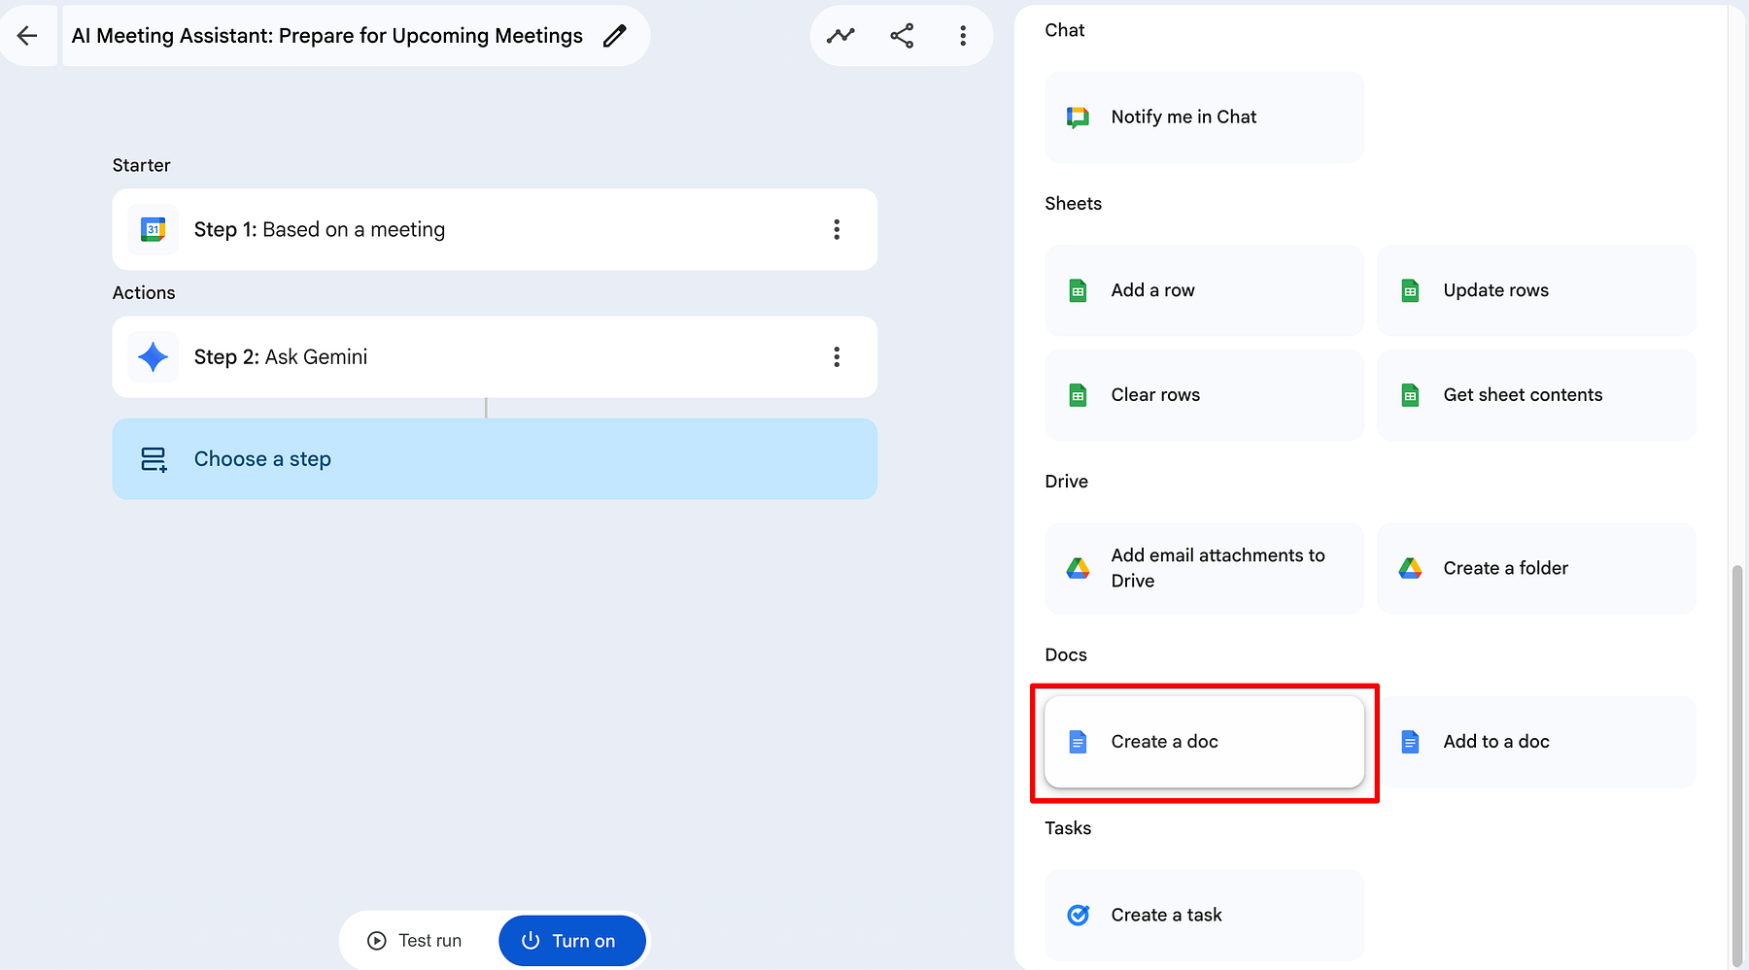This screenshot has height=970, width=1749.
Task: Click the action panel's vertical scrollbar
Action: tap(1737, 766)
